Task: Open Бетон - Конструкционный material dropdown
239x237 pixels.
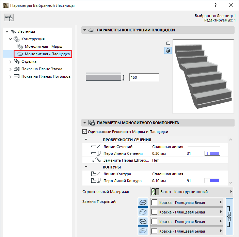Action: 192,192
